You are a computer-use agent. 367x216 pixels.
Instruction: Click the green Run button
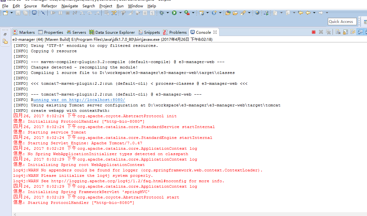pyautogui.click(x=174, y=13)
